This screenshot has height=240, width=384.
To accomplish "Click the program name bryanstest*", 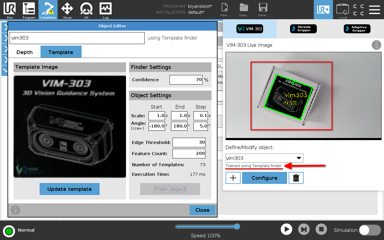I will (200, 6).
